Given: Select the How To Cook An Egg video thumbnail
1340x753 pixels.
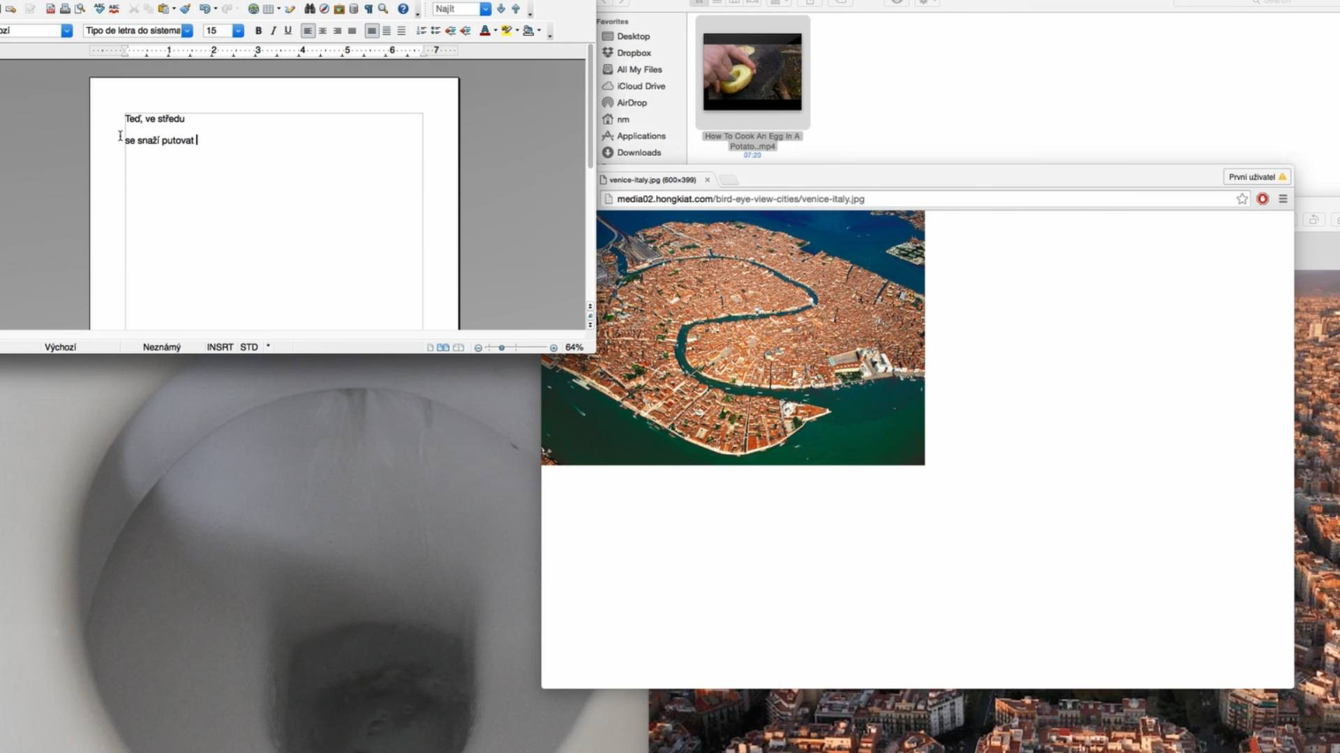Looking at the screenshot, I should tap(752, 72).
